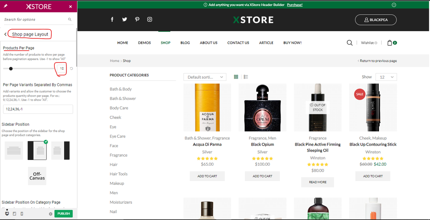This screenshot has height=220, width=430.
Task: Open the Pinterest social icon in the header
Action: coord(137,19)
